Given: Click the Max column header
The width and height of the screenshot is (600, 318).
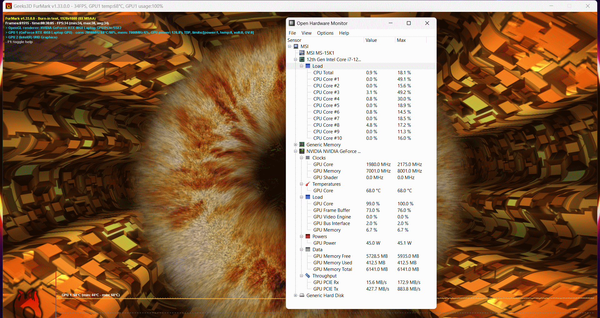Looking at the screenshot, I should coord(401,40).
